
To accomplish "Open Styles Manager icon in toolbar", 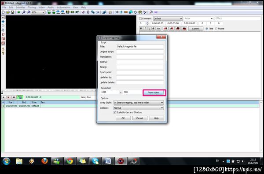I will coord(83,12).
